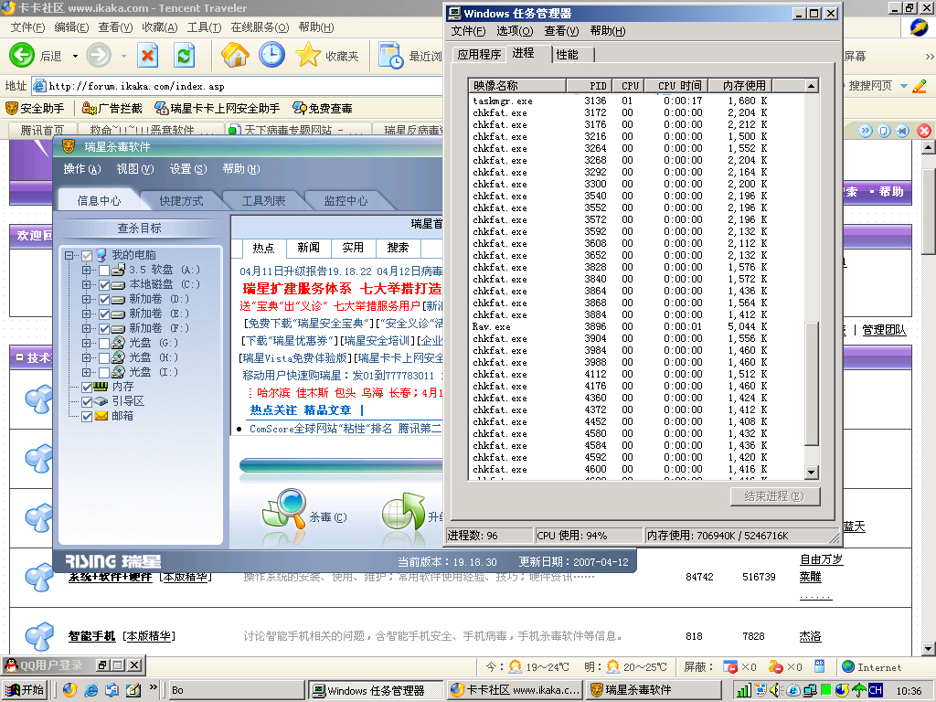Image resolution: width=936 pixels, height=702 pixels.
Task: Click the green Back arrow in browser
Action: pos(22,56)
